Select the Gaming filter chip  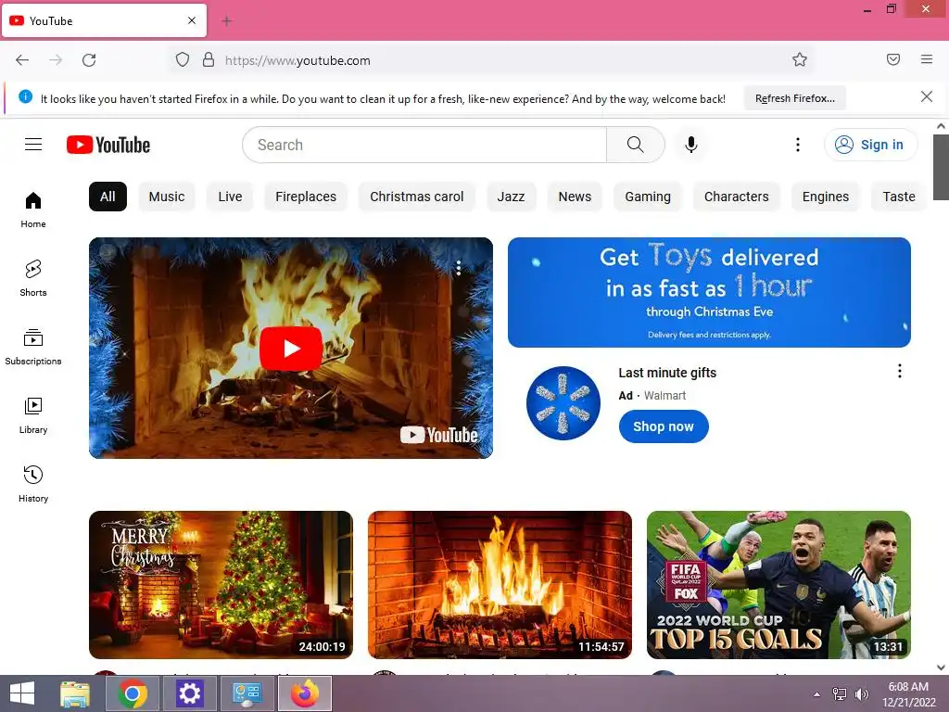tap(648, 197)
